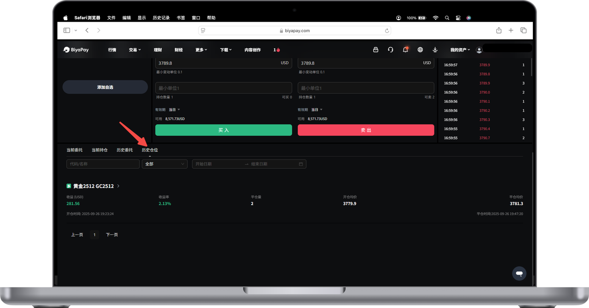Image resolution: width=589 pixels, height=308 pixels.
Task: Open the customer service headset icon
Action: pos(391,50)
